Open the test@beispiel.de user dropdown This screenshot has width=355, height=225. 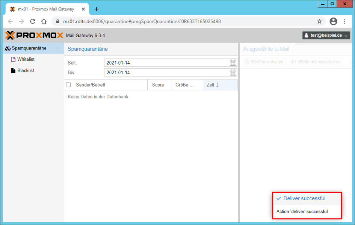[326, 35]
